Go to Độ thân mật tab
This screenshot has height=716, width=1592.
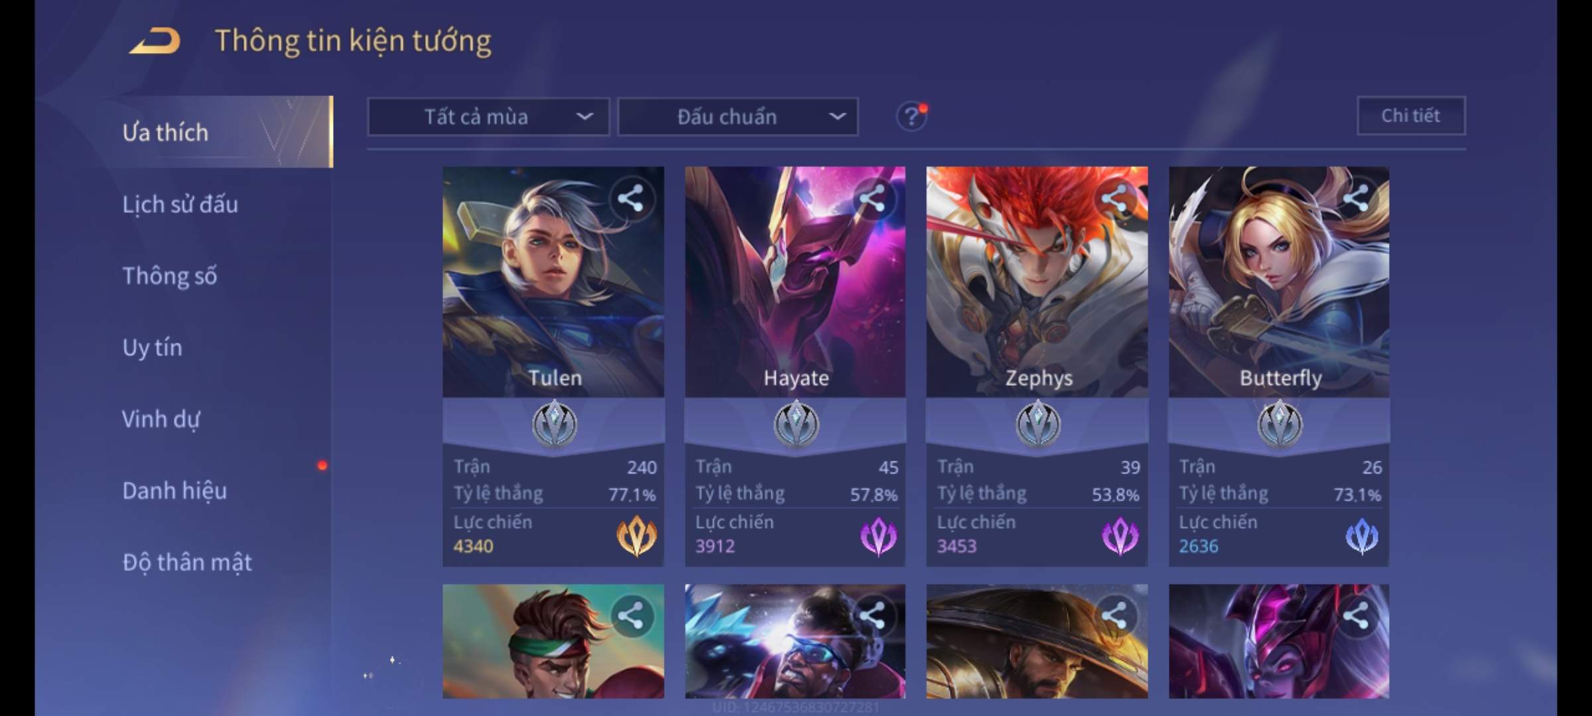[187, 562]
